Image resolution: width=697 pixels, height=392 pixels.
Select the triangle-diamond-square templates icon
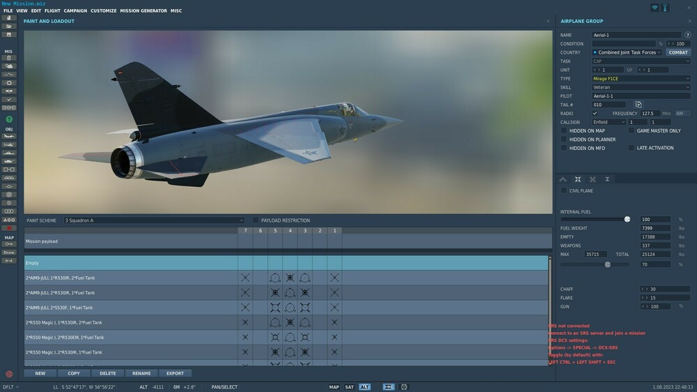(8, 220)
